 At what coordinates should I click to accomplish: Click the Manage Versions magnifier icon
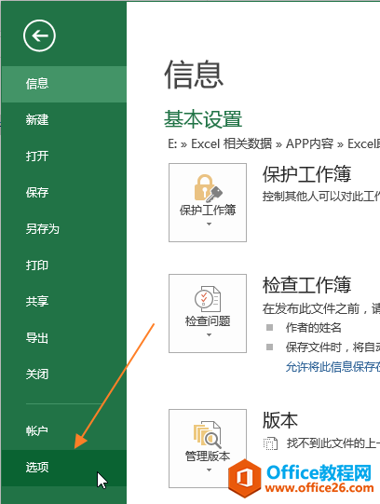pyautogui.click(x=207, y=434)
